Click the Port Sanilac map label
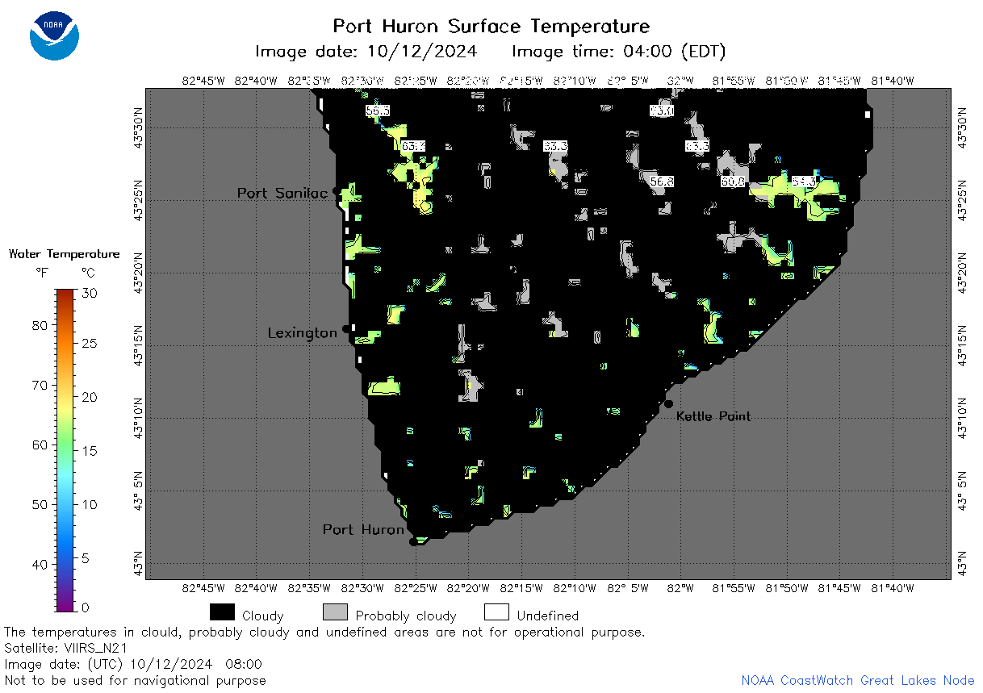The width and height of the screenshot is (983, 693). [x=282, y=194]
